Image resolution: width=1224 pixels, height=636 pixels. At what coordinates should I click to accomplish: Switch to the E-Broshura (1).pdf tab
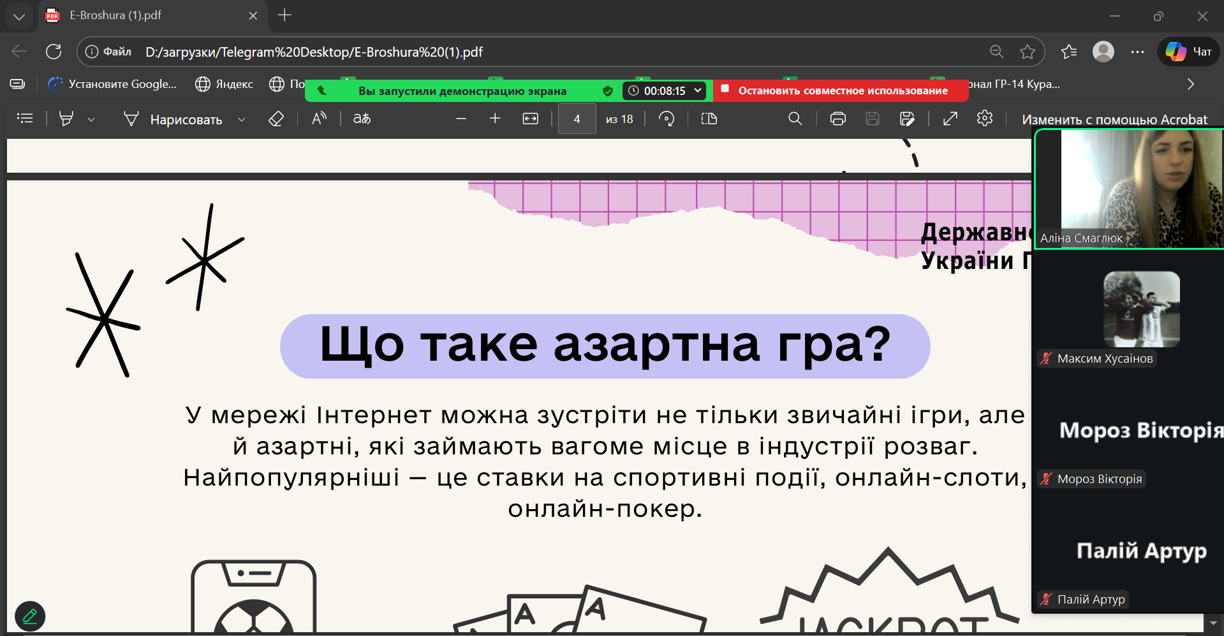(x=148, y=15)
